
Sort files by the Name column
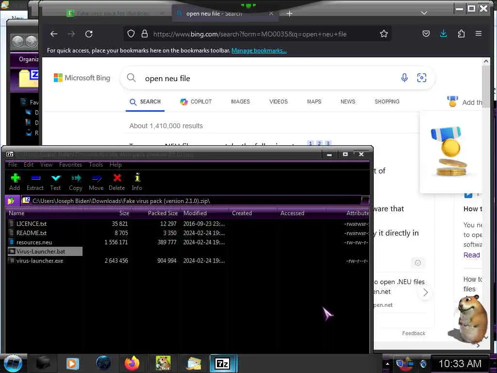tap(44, 213)
